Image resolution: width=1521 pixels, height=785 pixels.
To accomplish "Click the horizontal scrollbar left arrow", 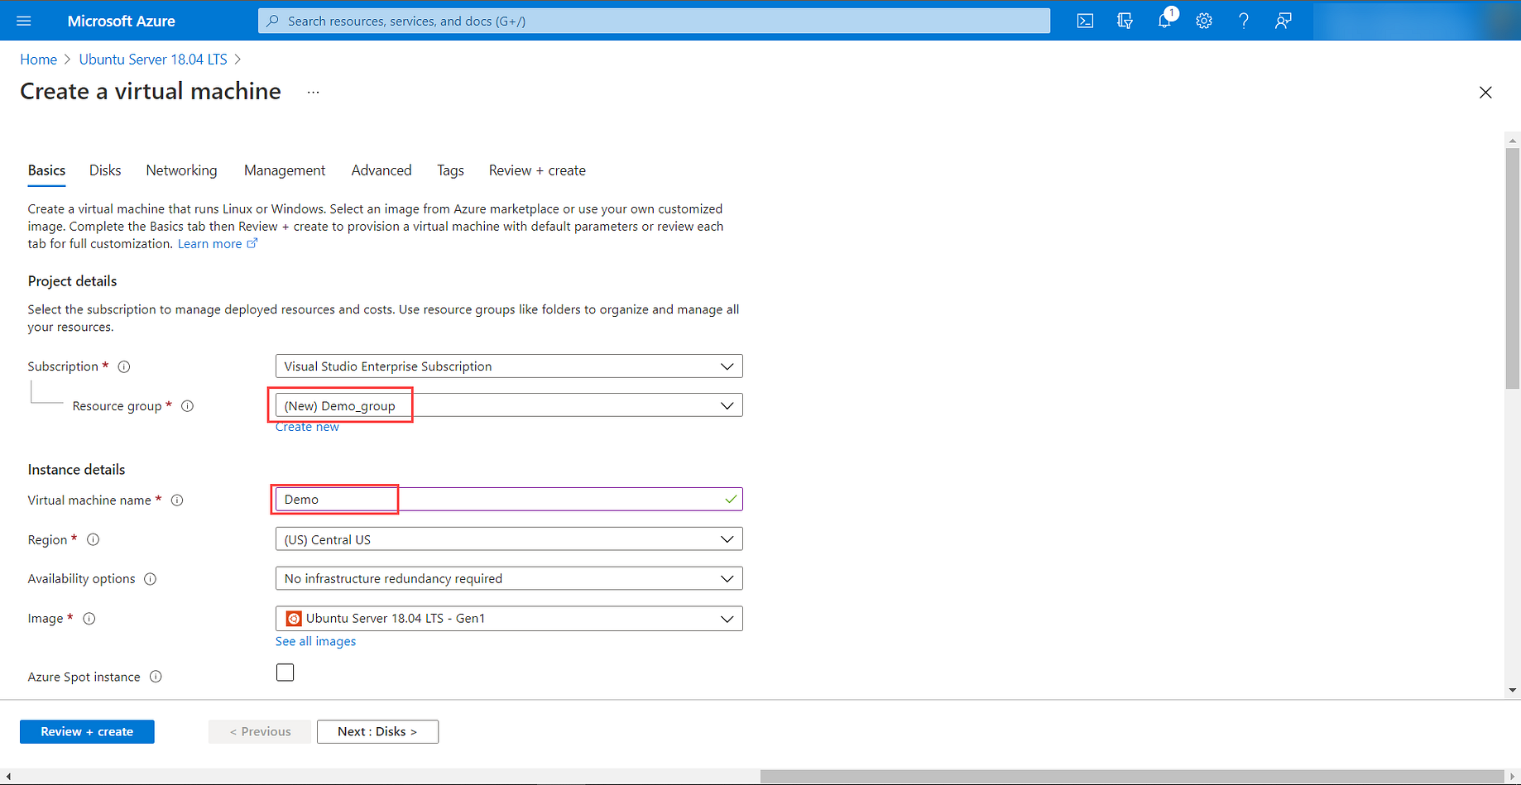I will [7, 777].
